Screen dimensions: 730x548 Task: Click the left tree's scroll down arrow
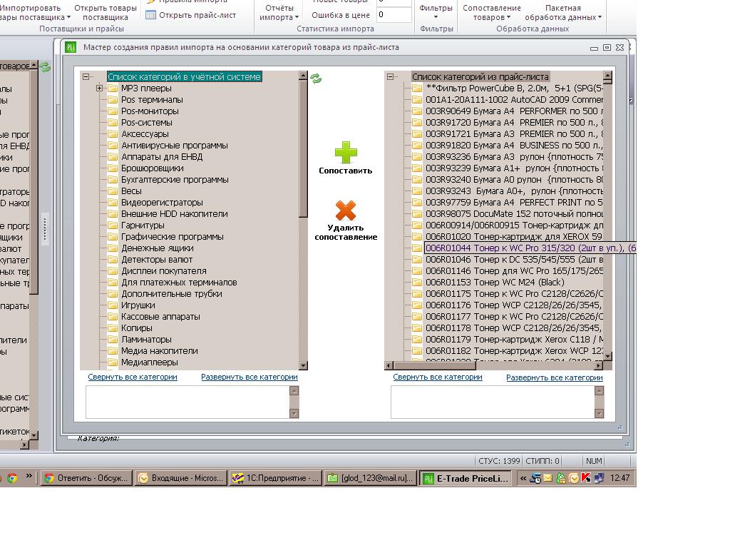coord(304,366)
